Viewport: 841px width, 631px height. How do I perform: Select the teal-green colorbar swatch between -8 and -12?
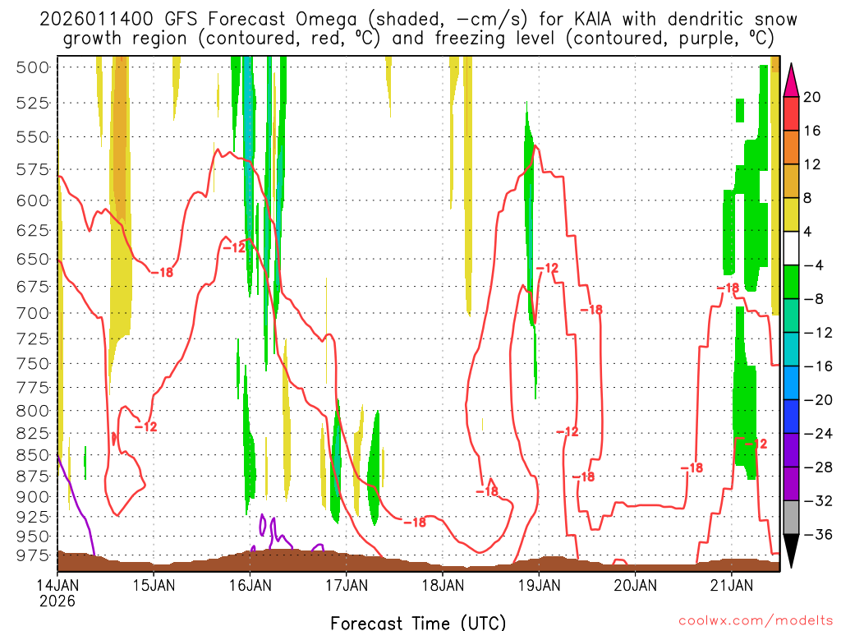pyautogui.click(x=791, y=315)
